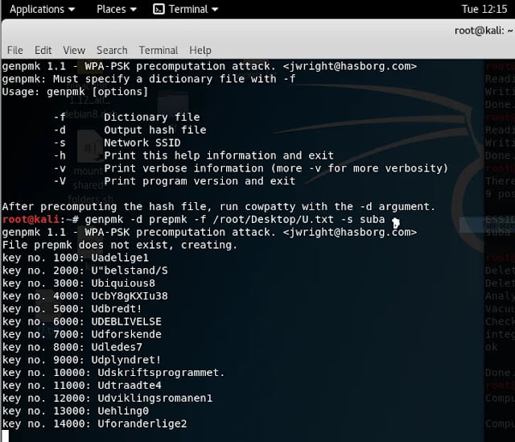Screen dimensions: 515x442
Task: Click the line 'key no. 8000: Udledes7'
Action: point(72,347)
